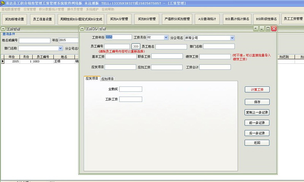This screenshot has height=182, width=304.
Task: Expand the 分公司名 dropdown in dialog
Action: click(x=232, y=38)
